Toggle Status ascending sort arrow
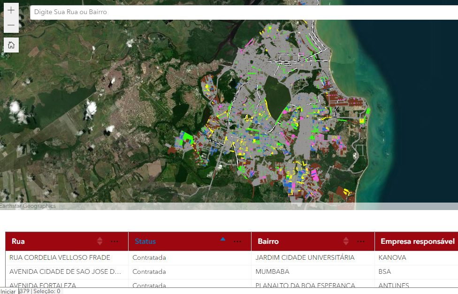This screenshot has height=294, width=458. [223, 239]
